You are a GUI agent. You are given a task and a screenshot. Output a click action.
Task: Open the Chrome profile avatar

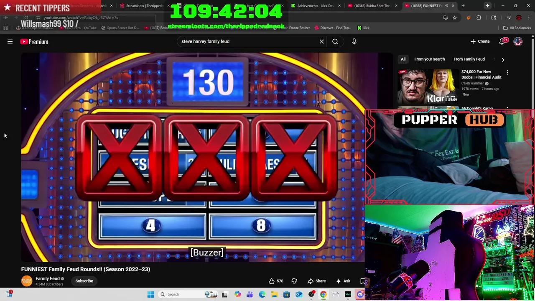(519, 18)
